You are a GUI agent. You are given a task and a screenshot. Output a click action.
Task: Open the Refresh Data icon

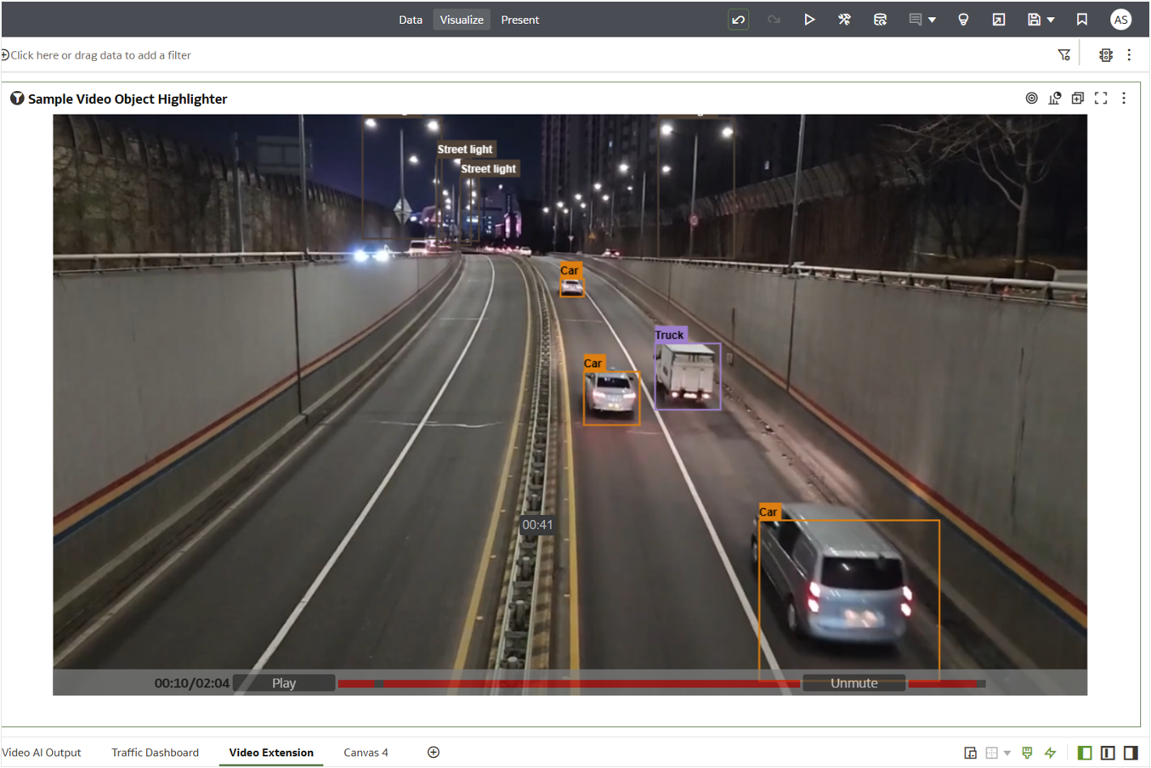point(881,19)
